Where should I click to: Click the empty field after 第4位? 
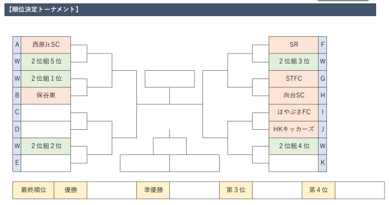click(x=360, y=190)
